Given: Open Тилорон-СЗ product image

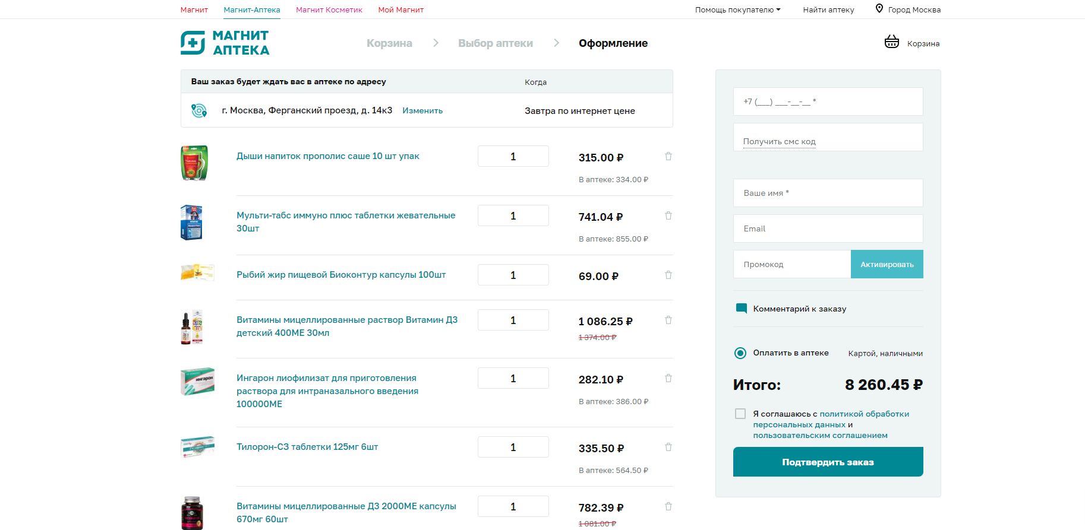Looking at the screenshot, I should 197,448.
